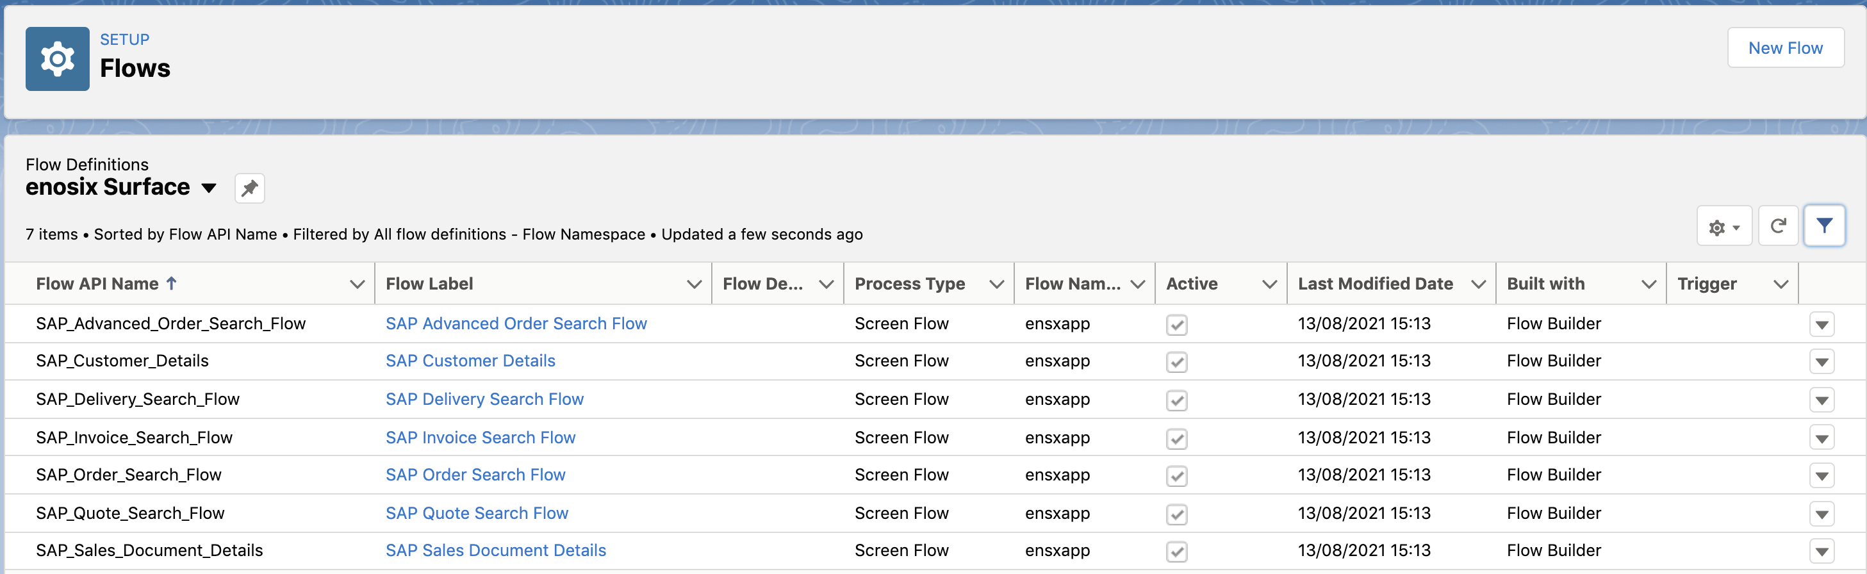Image resolution: width=1867 pixels, height=574 pixels.
Task: Open the enosix Surface list view picker
Action: tap(209, 188)
